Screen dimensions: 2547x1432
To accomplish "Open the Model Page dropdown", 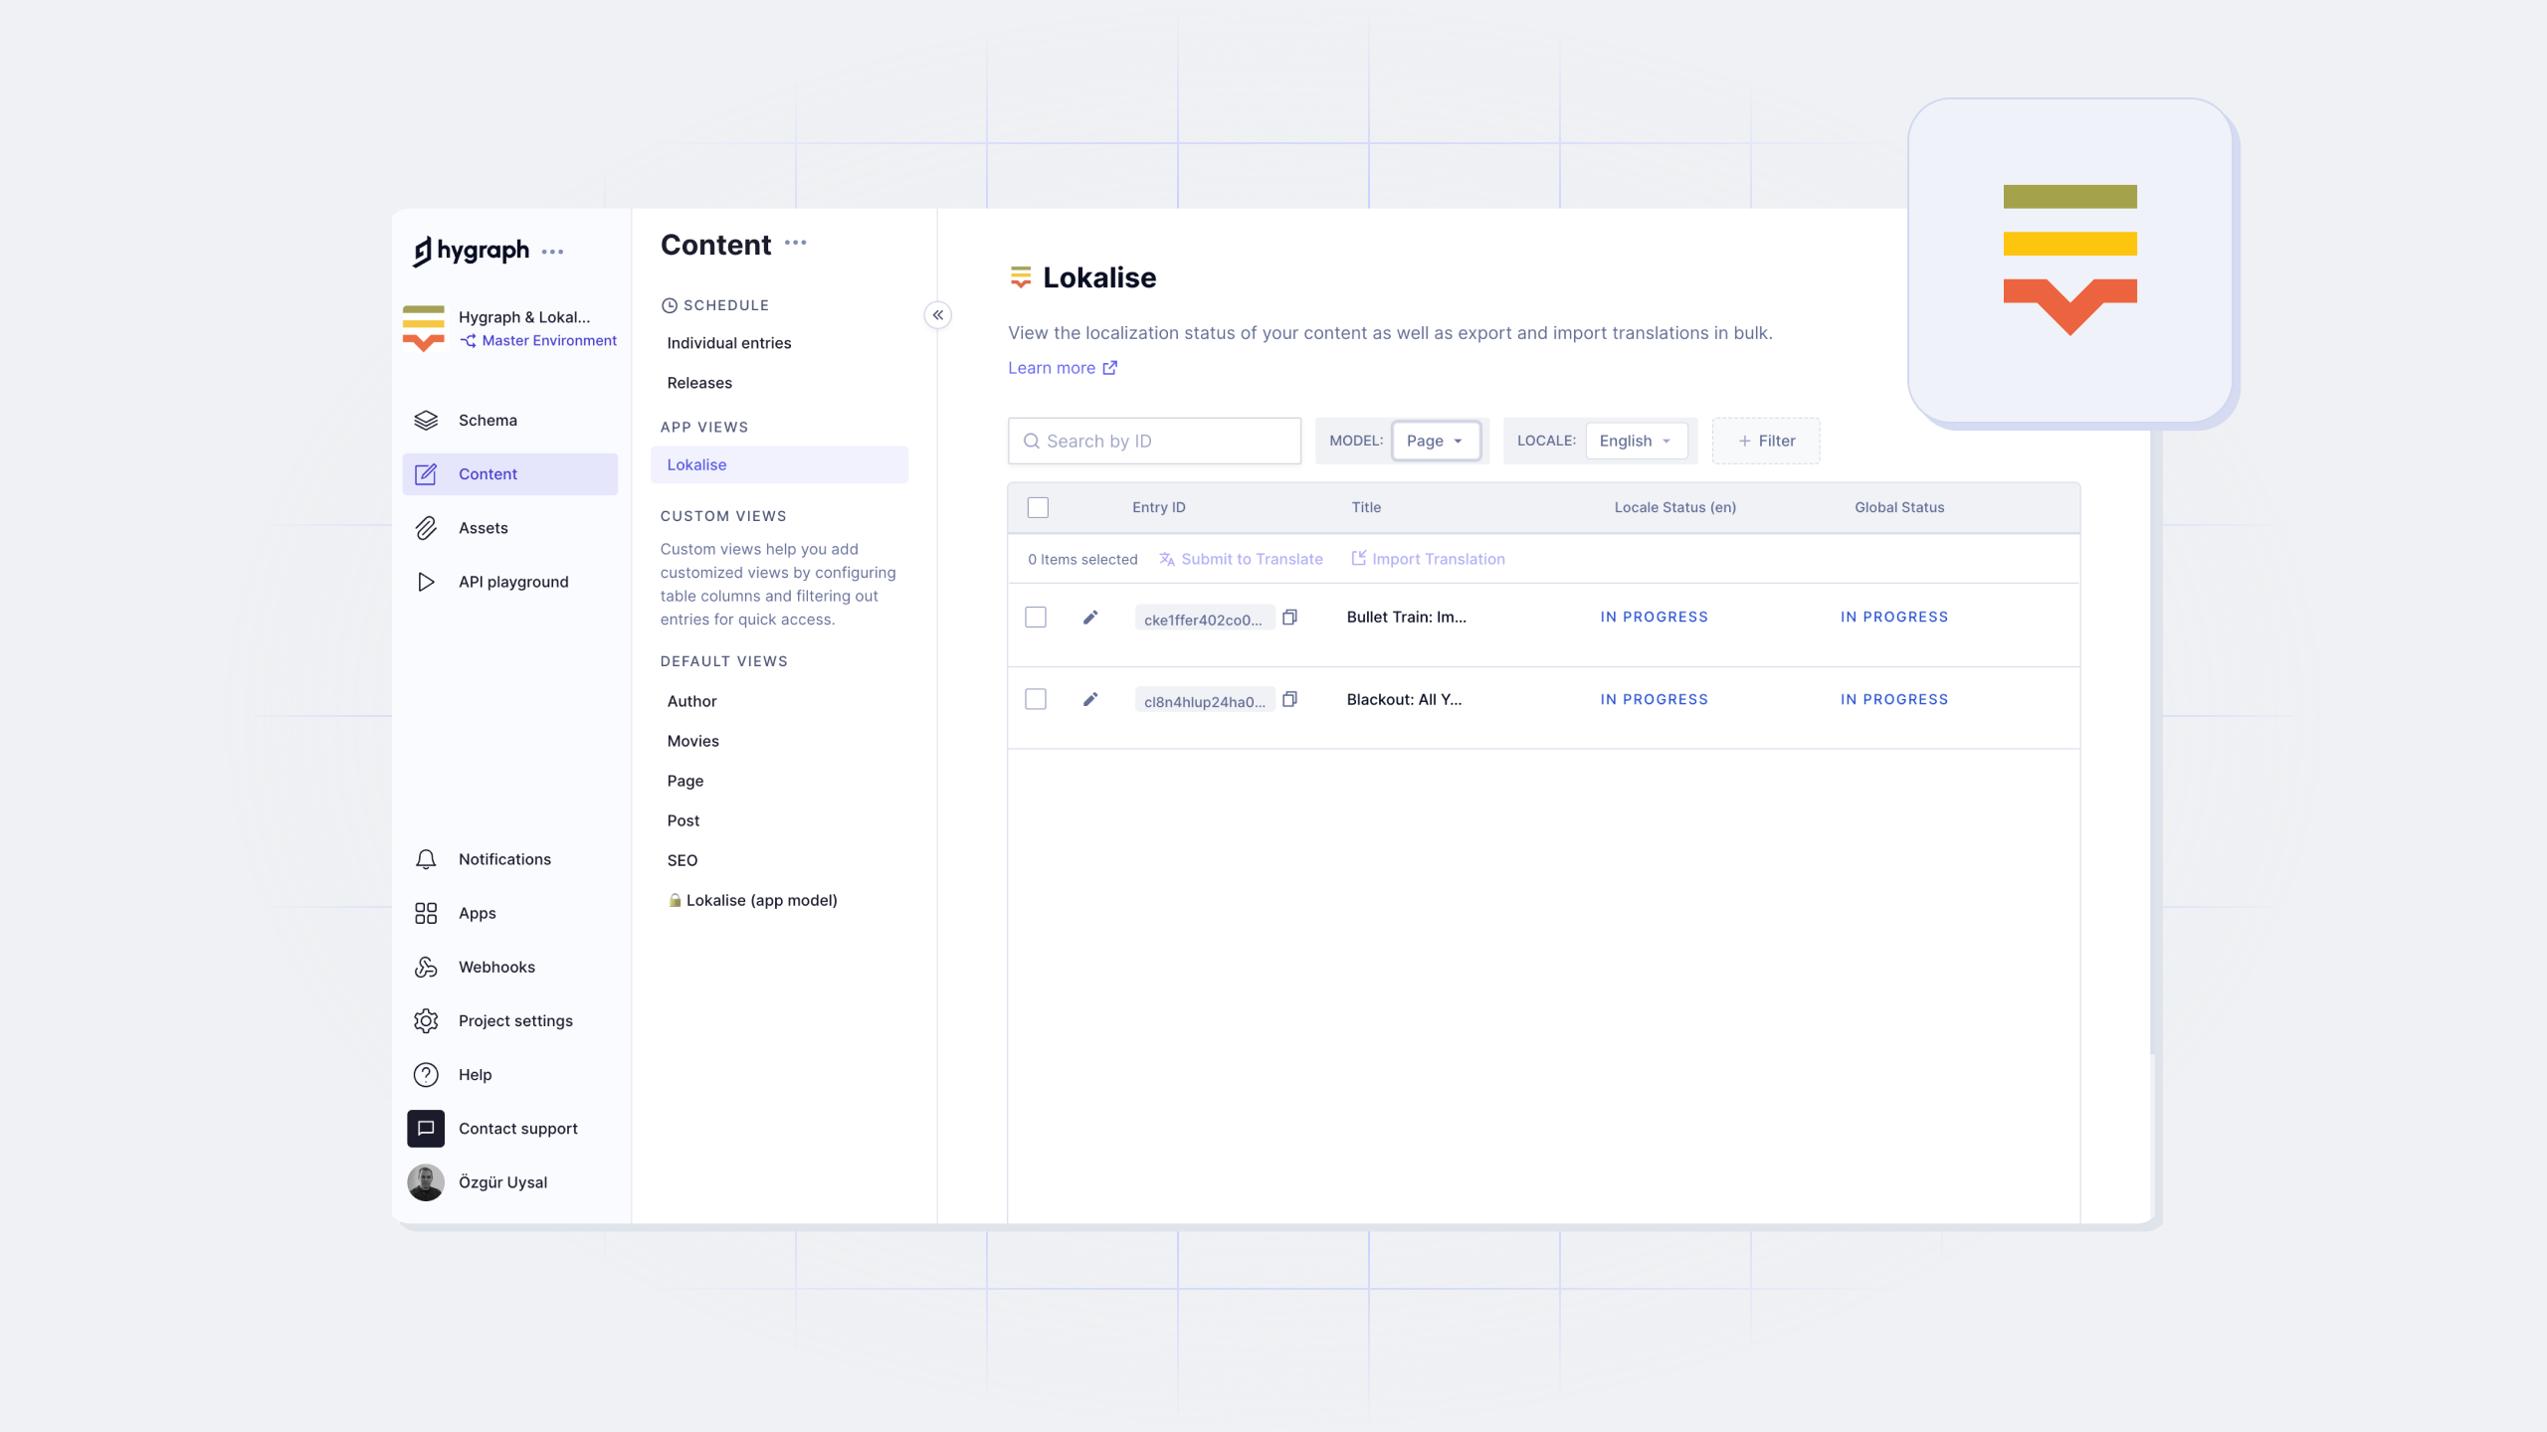I will (1436, 441).
